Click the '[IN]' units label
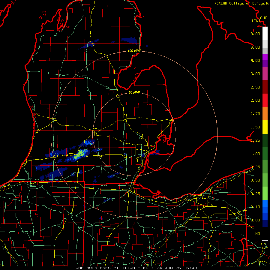 point(256,21)
